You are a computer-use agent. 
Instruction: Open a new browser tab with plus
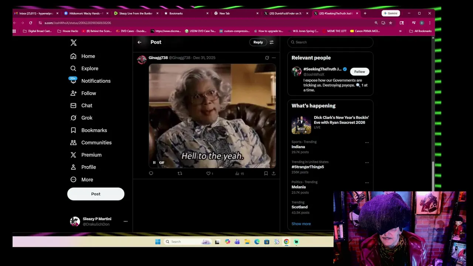tap(365, 13)
